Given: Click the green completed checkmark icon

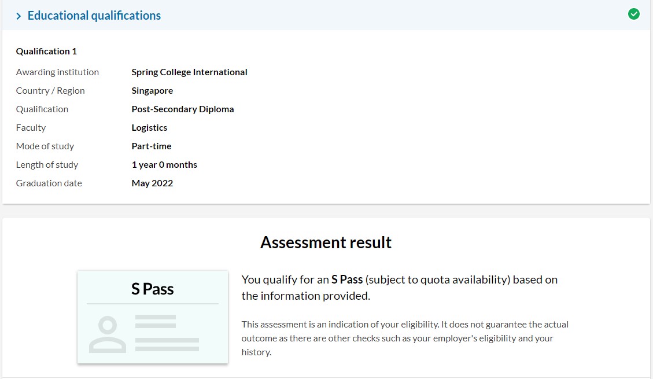Looking at the screenshot, I should click(633, 14).
